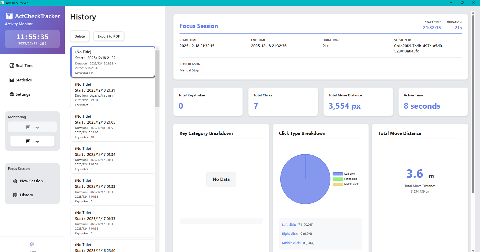
Task: Click the session list scroll-up arrow
Action: (x=157, y=49)
